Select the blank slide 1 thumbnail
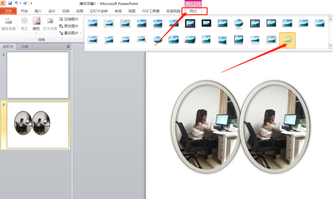The image size is (333, 199). coord(38,75)
